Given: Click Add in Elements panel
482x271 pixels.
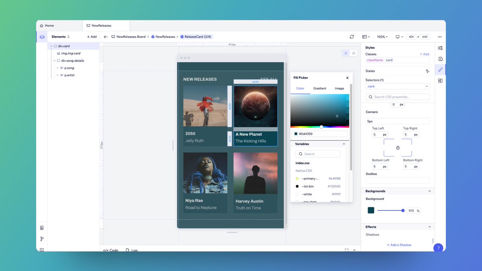Looking at the screenshot, I should pos(92,37).
